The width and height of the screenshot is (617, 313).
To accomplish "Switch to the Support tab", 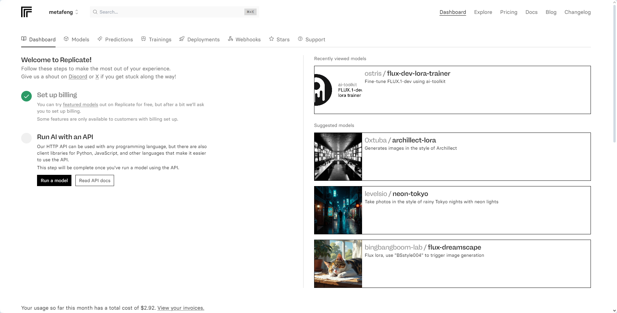I will [x=311, y=39].
